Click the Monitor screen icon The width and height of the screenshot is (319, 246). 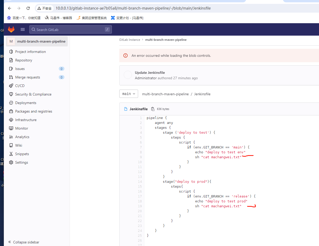click(11, 128)
